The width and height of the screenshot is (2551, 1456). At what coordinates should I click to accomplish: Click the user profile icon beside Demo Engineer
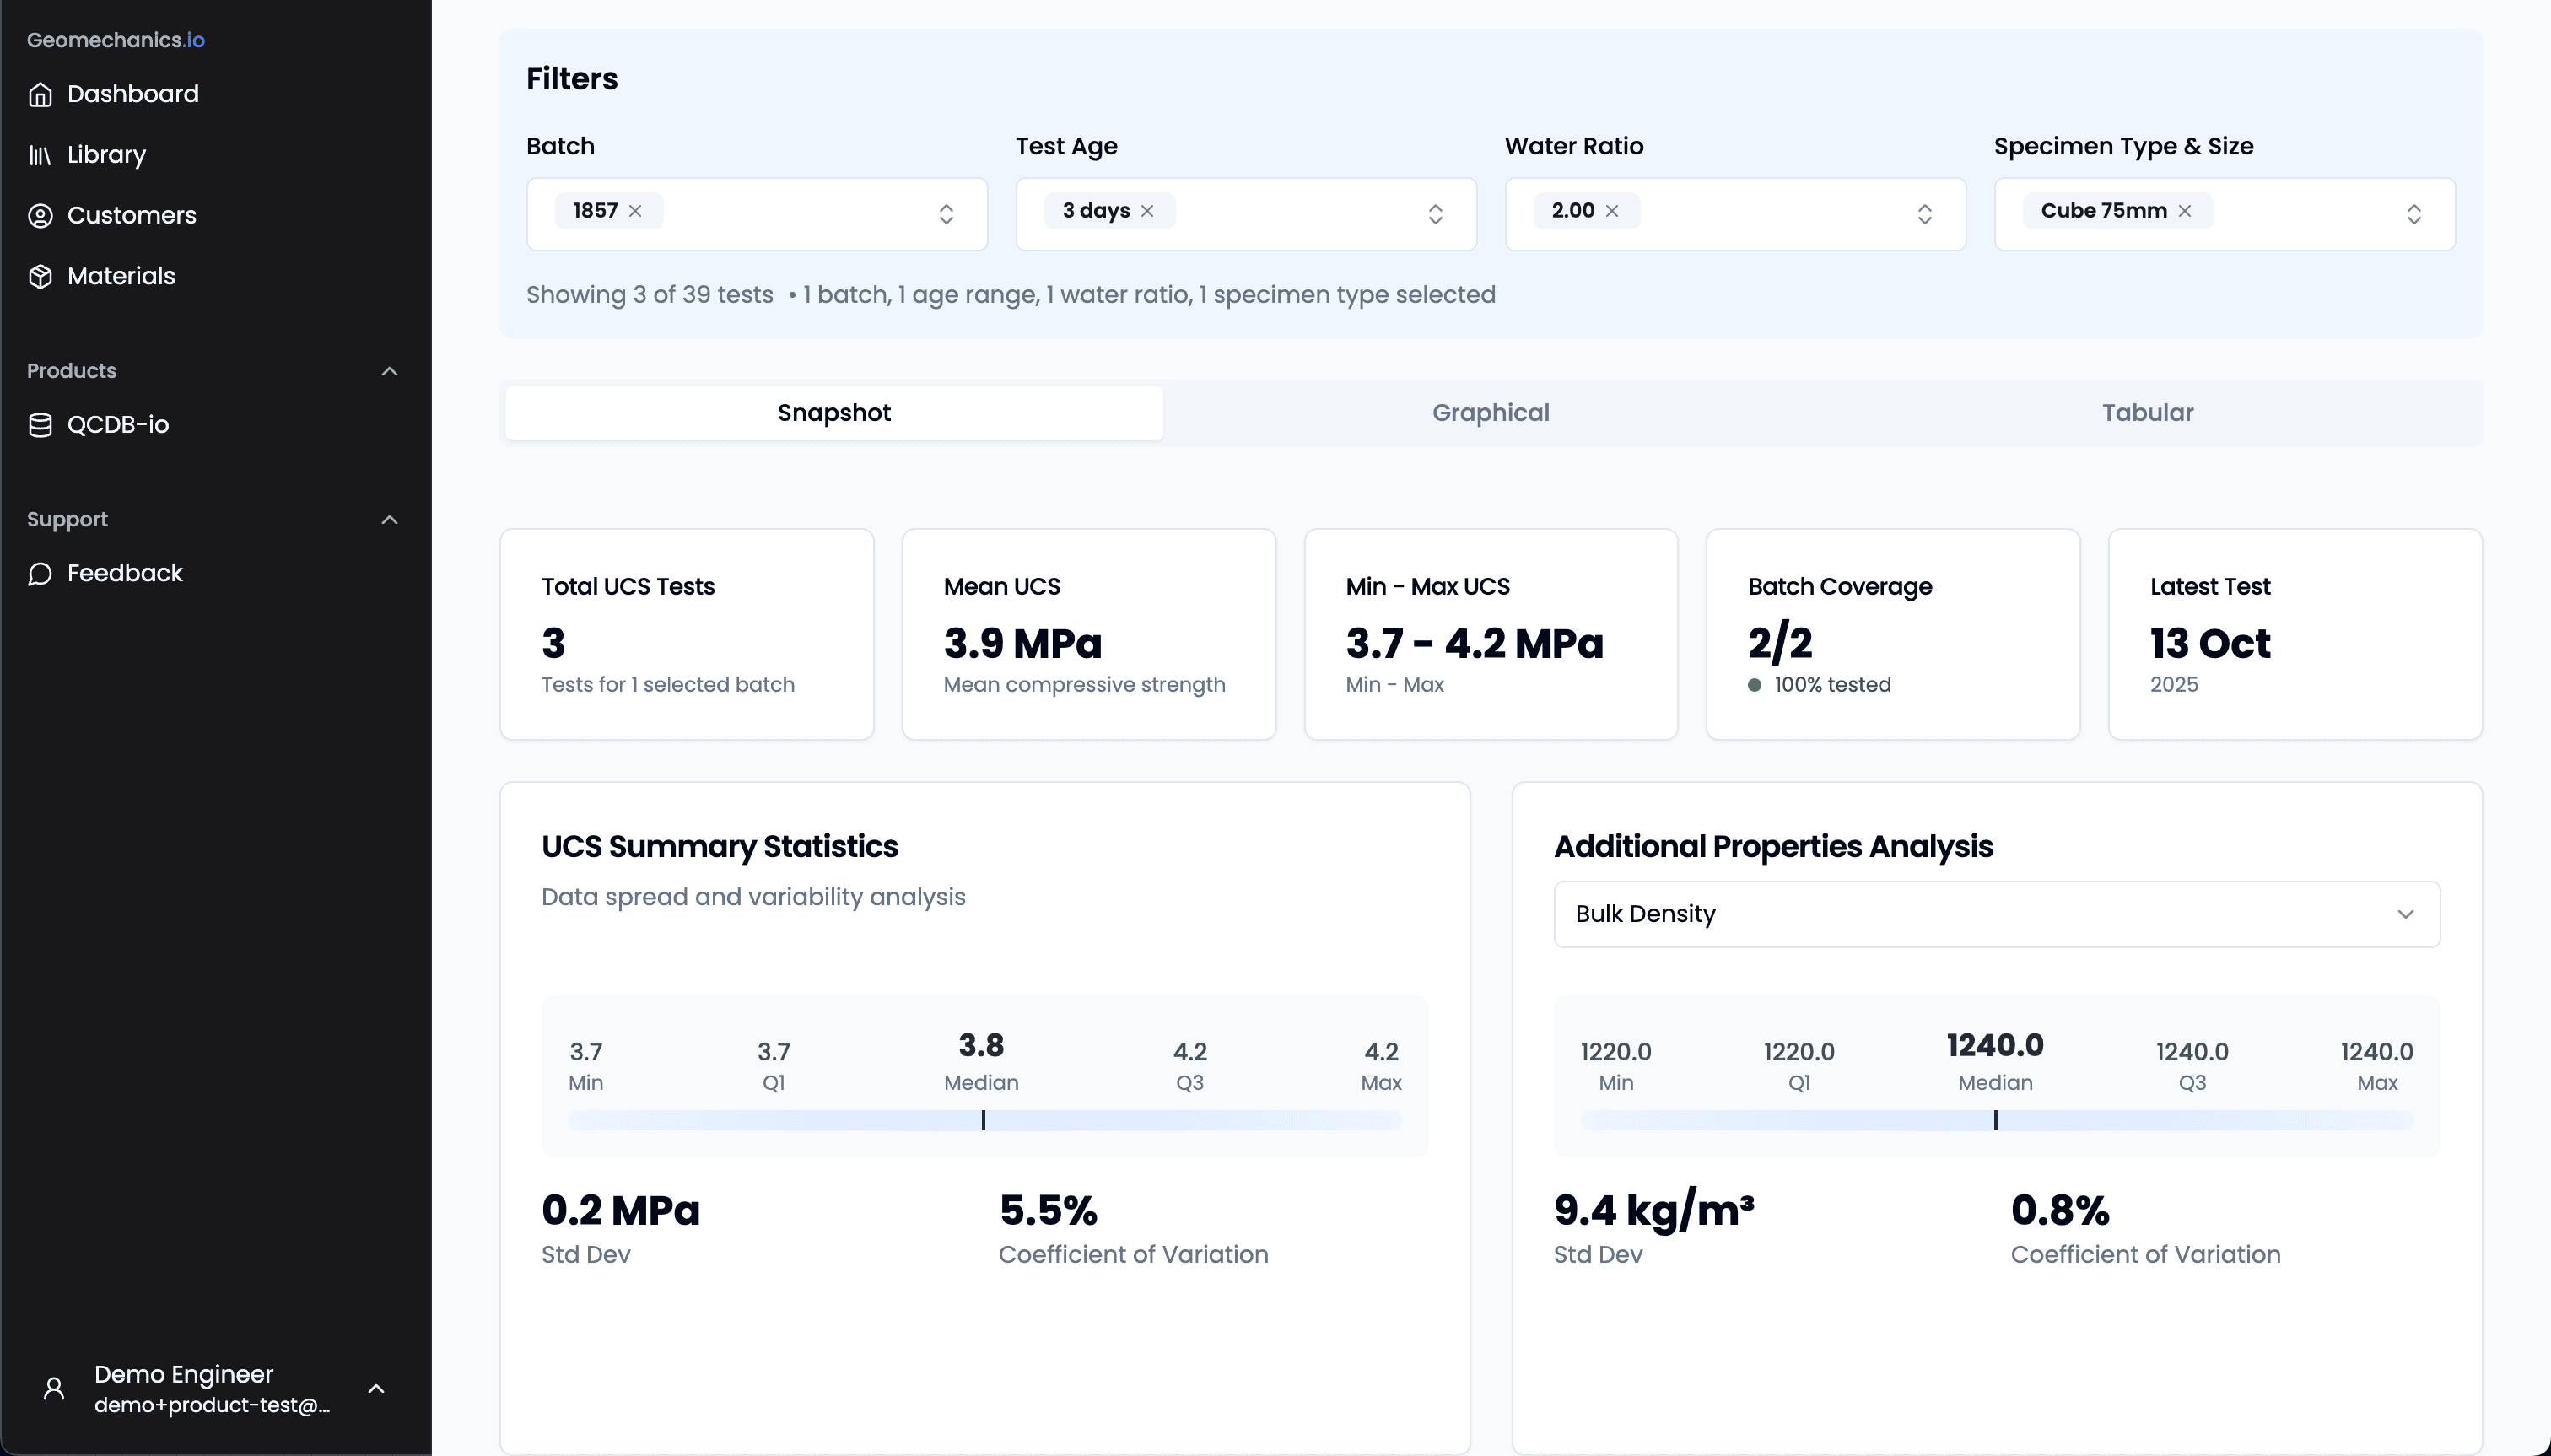[52, 1388]
